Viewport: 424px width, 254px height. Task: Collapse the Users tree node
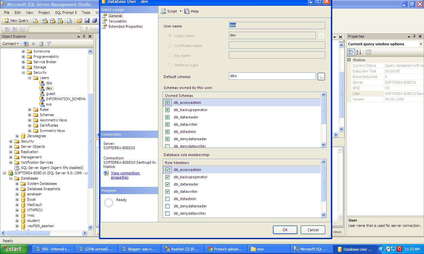click(x=29, y=78)
